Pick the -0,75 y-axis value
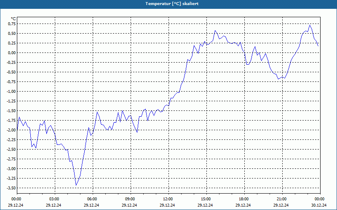Screen dimensions: 337x210 [x=12, y=81]
